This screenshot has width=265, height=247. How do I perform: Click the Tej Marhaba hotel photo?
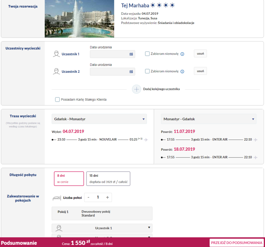[79, 19]
